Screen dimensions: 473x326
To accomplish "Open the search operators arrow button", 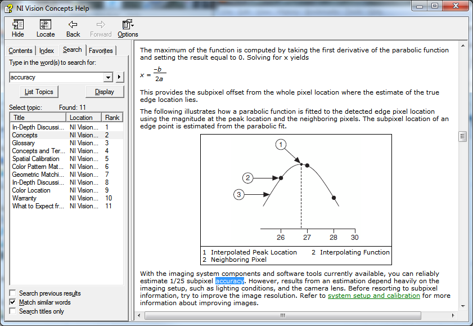I will 119,77.
